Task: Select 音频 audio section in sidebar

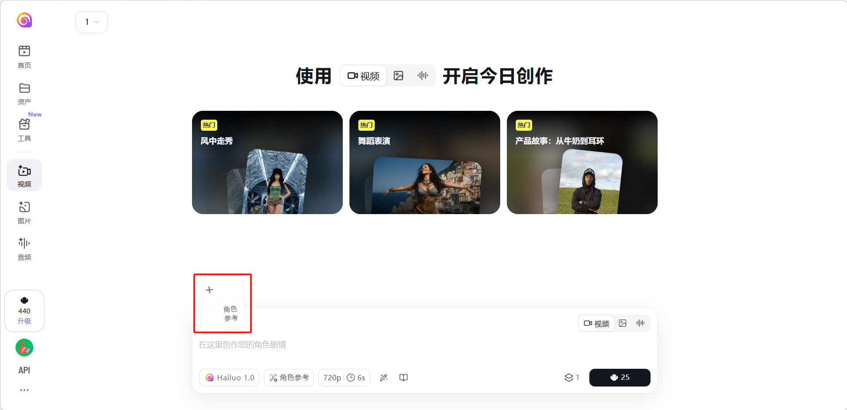Action: tap(24, 249)
